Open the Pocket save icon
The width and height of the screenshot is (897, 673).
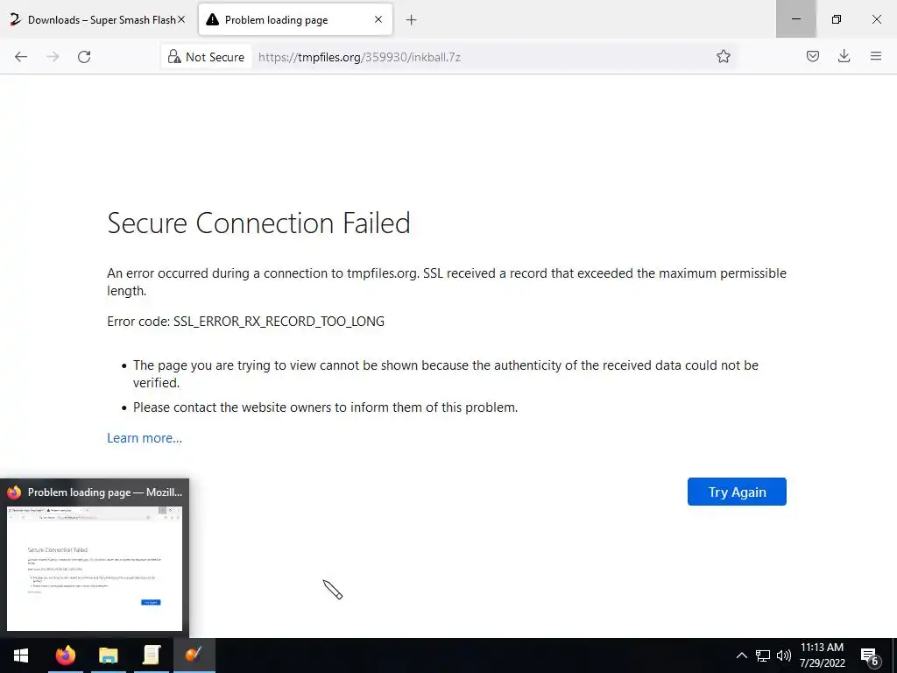813,57
